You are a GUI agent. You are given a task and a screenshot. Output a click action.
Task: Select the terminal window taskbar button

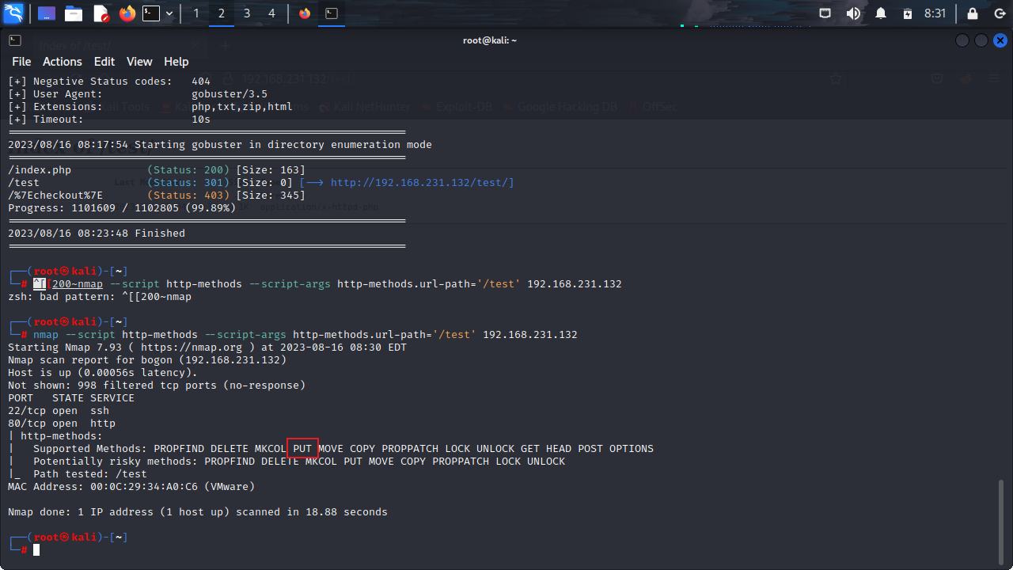[x=332, y=13]
